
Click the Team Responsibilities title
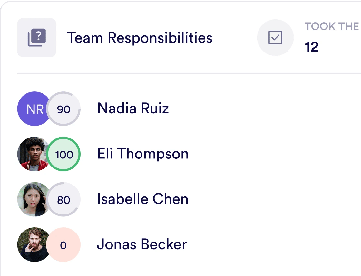click(x=139, y=38)
